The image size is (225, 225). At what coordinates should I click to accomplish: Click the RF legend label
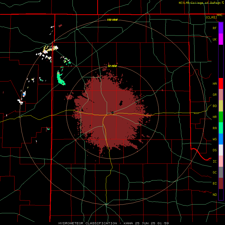point(214,28)
